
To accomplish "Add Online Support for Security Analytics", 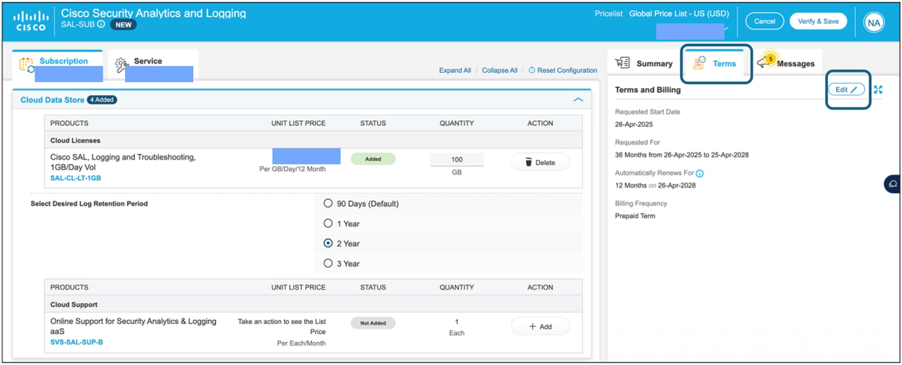I will tap(540, 327).
